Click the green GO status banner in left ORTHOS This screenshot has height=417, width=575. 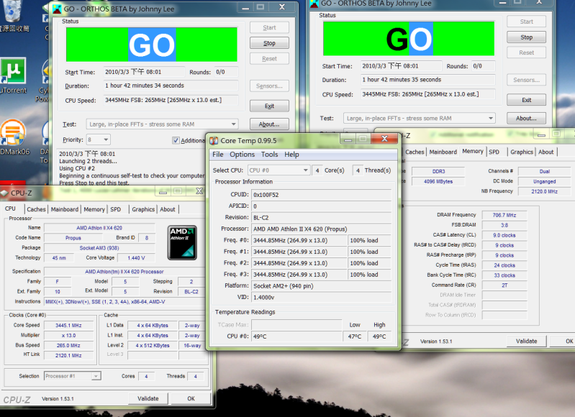(x=150, y=45)
